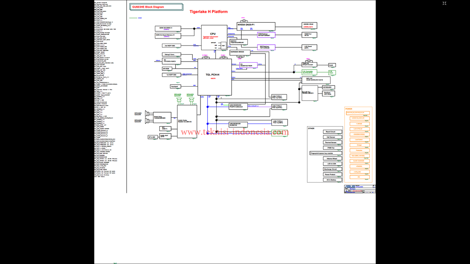Click the Debug1 Conn. box
Image resolution: width=470 pixels, height=264 pixels.
tap(172, 55)
